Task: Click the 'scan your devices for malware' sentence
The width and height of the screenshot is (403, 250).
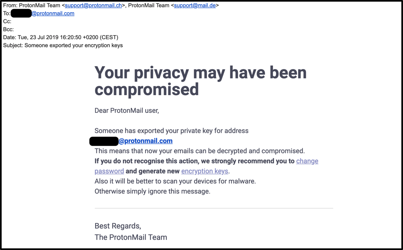Action: click(175, 181)
